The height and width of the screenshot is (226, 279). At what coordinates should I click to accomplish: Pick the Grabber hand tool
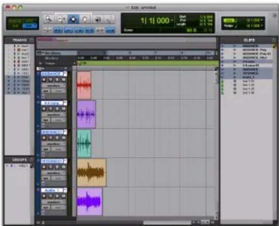tap(85, 19)
